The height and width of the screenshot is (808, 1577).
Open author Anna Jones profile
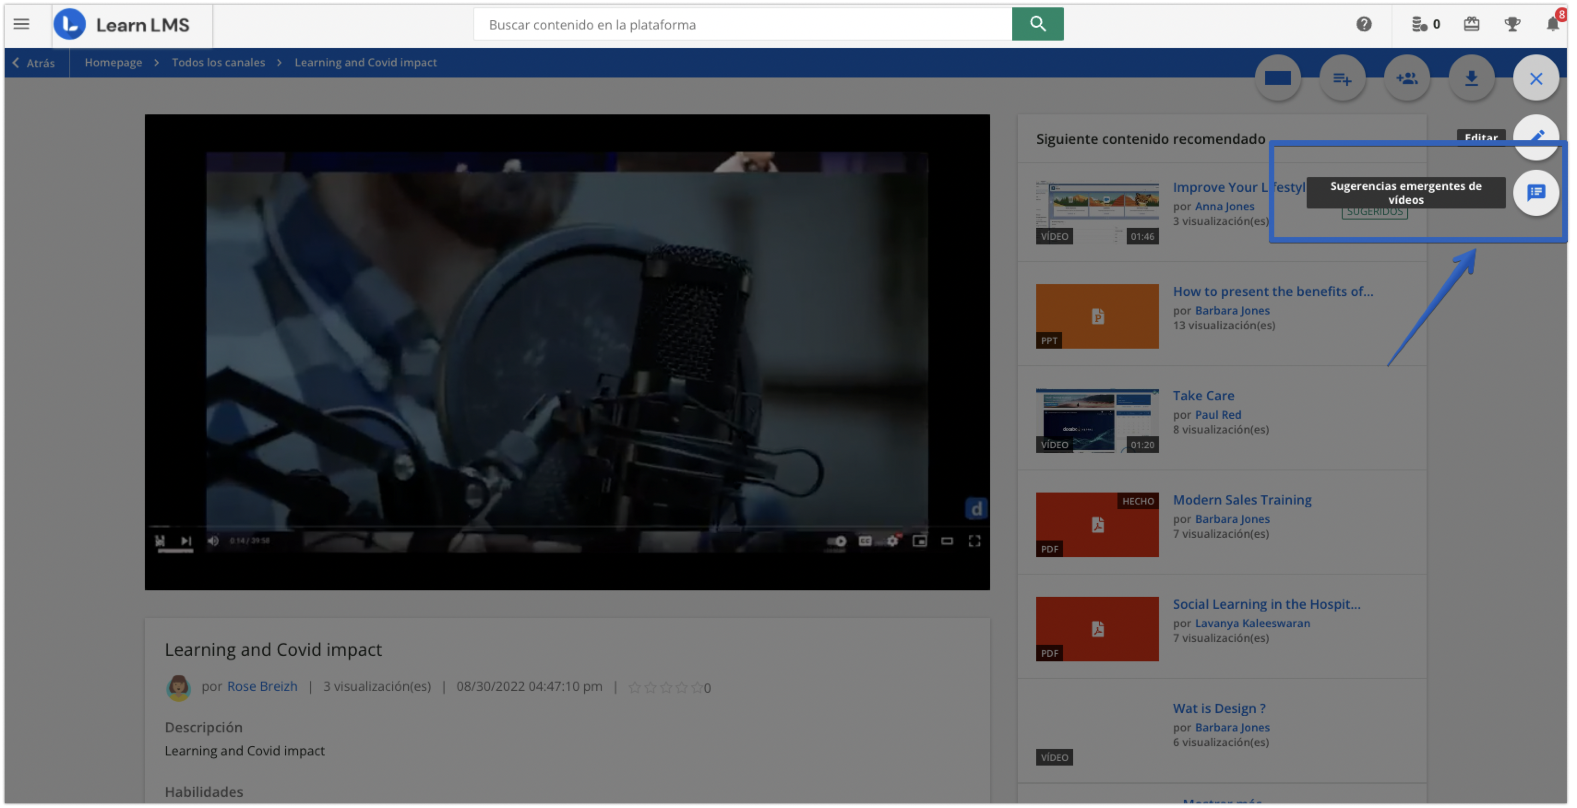click(1225, 206)
